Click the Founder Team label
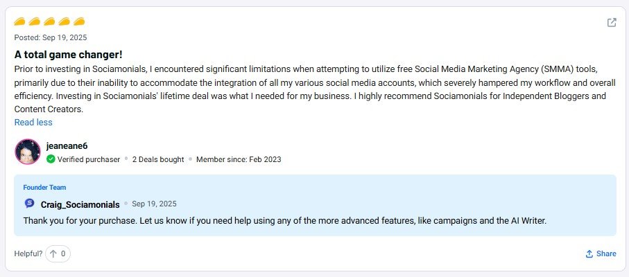 point(44,187)
